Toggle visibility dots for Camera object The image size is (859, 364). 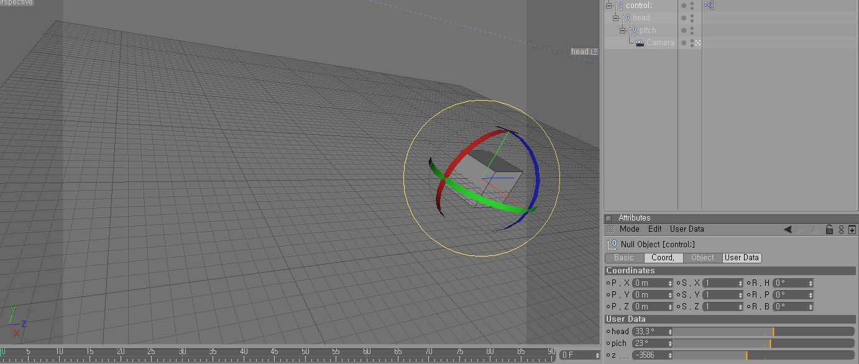tap(692, 43)
